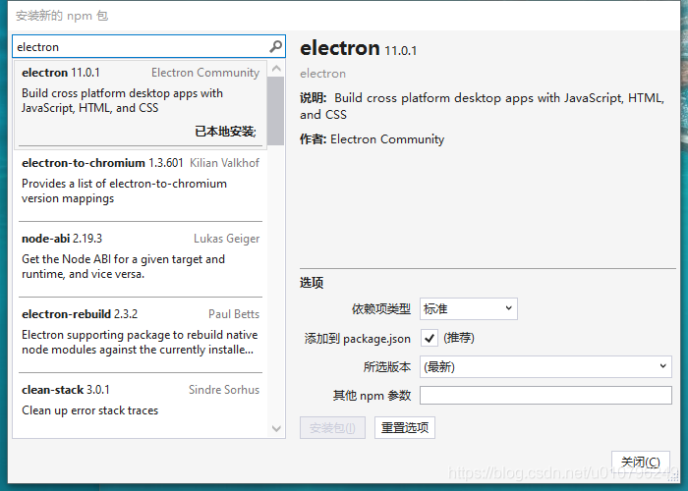Click the electron 11.0.1 details heading
This screenshot has height=491, width=688.
tap(358, 48)
